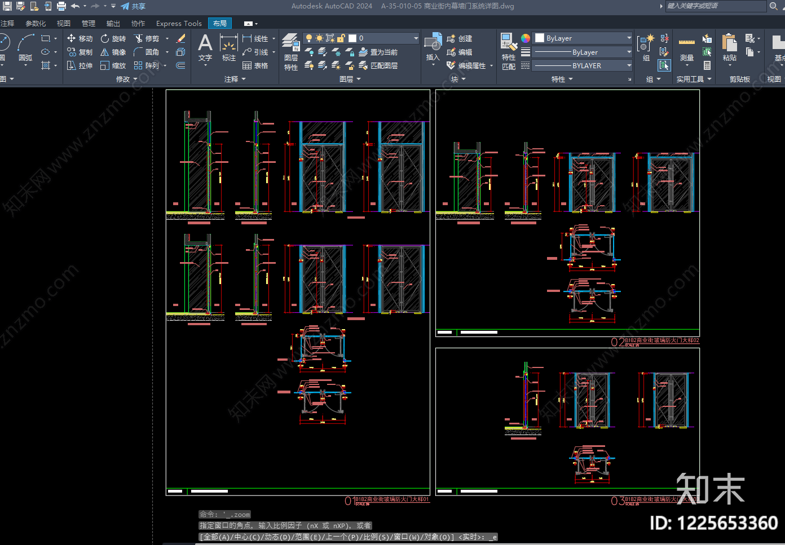Toggle layer freeze sun icon
The image size is (785, 545).
point(320,38)
